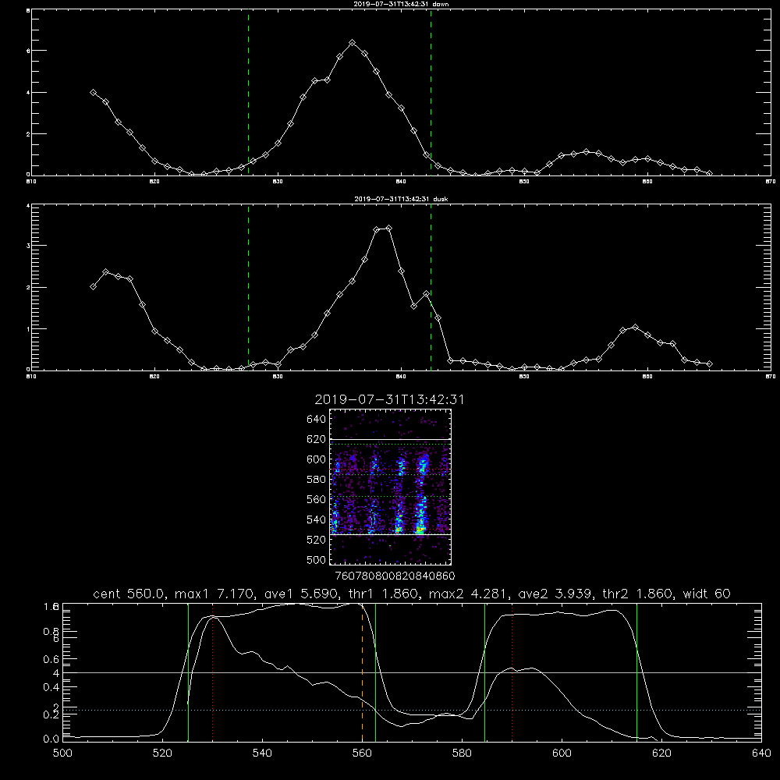
Task: Click the '870' x-axis label under dawn plot
Action: coord(771,182)
